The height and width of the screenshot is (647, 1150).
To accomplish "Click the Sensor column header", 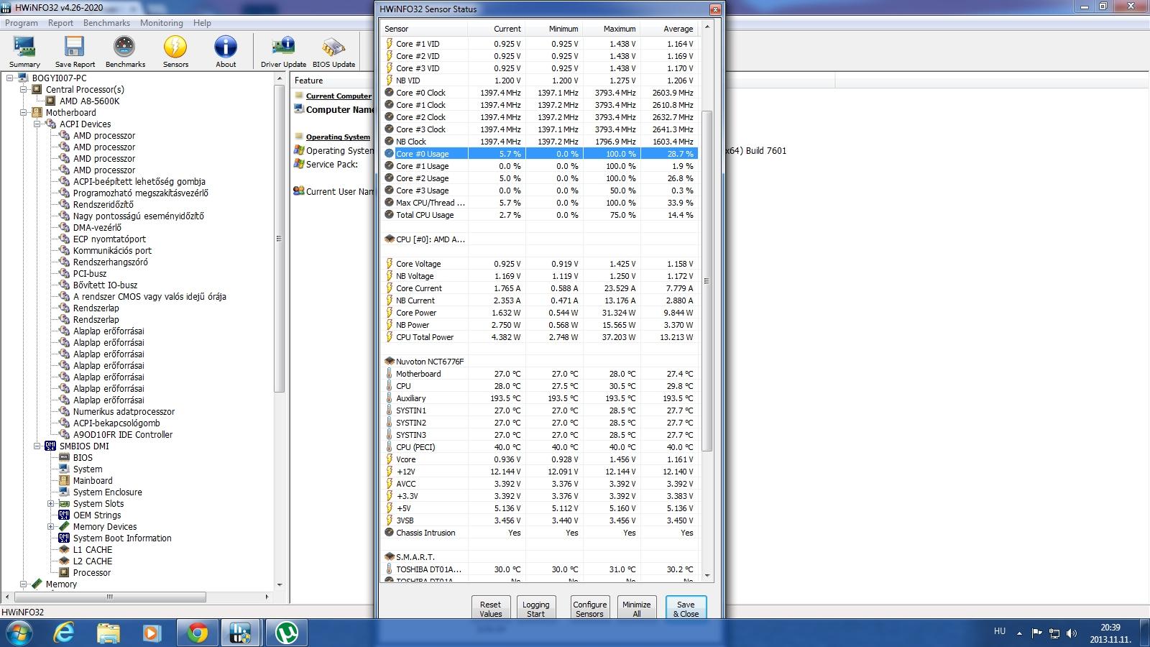I will tap(424, 29).
